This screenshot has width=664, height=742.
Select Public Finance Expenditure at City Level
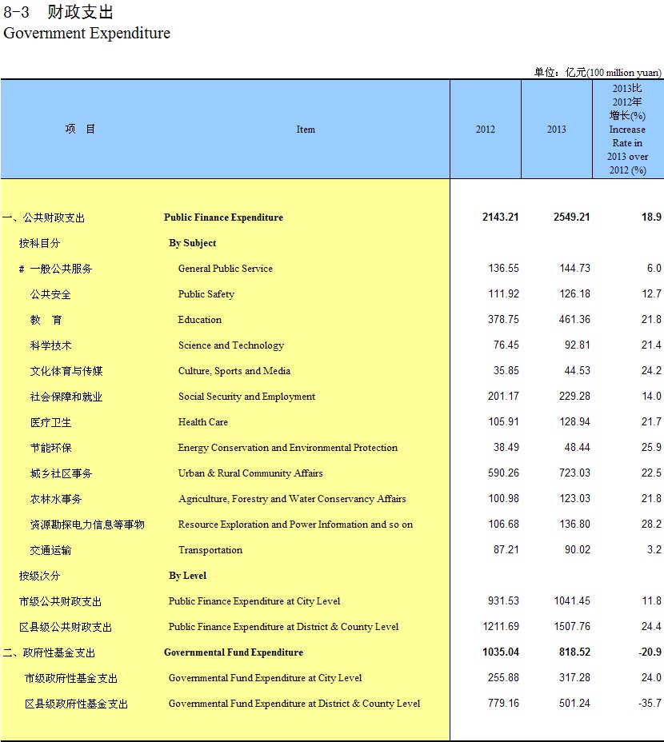coord(254,601)
